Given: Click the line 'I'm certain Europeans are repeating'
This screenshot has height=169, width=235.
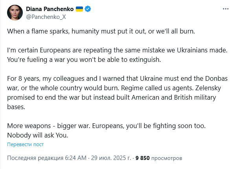Looking at the screenshot, I should coord(117,50).
